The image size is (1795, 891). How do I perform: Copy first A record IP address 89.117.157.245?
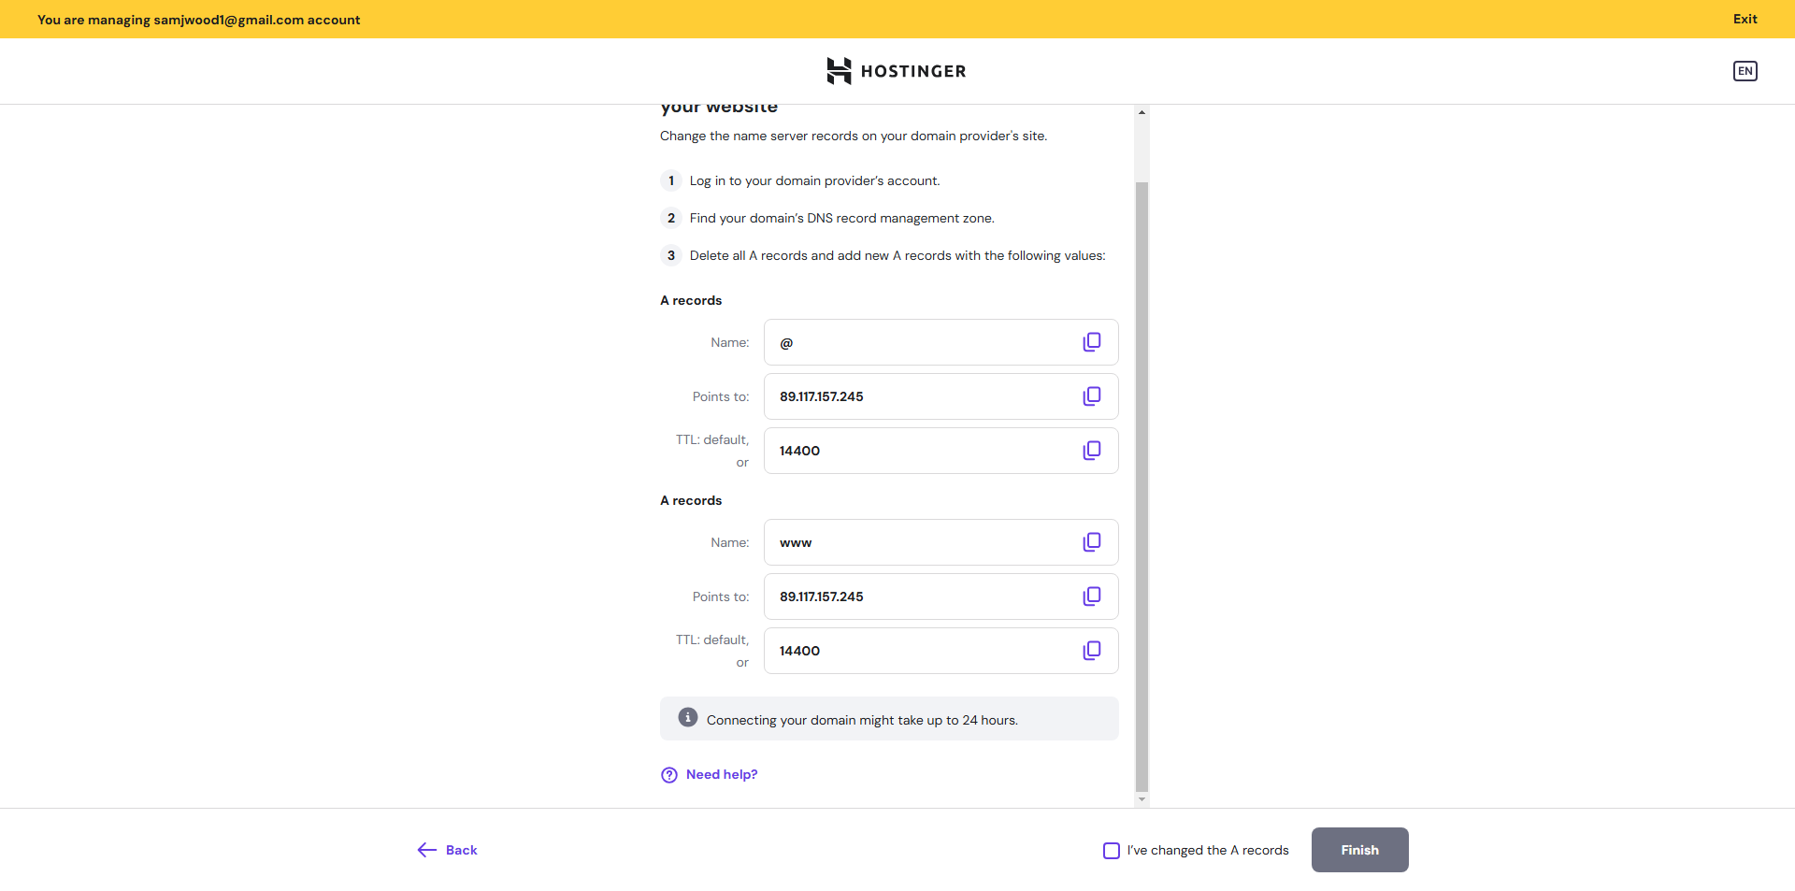(1091, 396)
